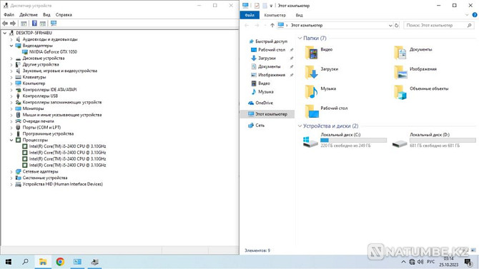Screen dimensions: 479x269
Task: Click the network globe tray icon
Action: coord(412,262)
